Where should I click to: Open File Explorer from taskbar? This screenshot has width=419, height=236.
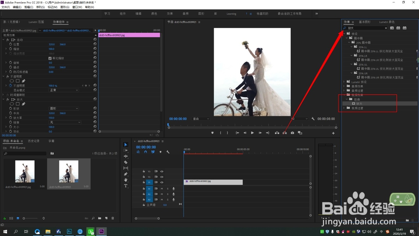click(48, 231)
